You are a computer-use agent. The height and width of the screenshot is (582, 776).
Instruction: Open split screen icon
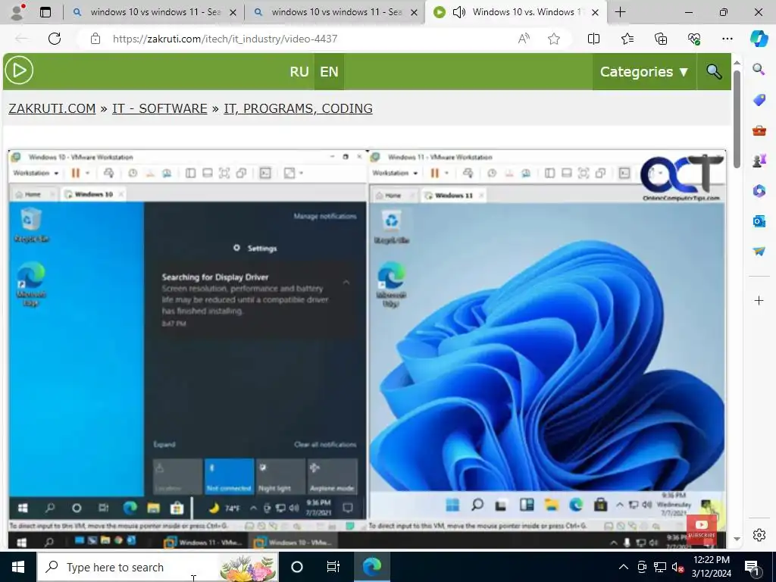point(593,39)
